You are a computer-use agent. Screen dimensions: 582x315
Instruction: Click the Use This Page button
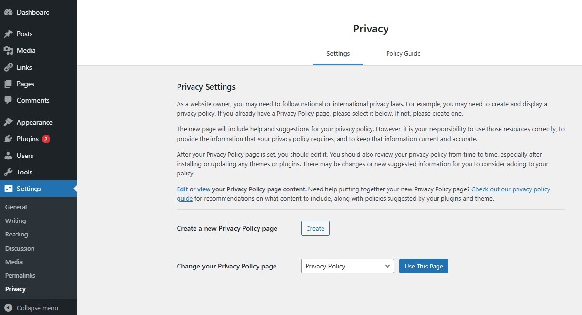423,266
